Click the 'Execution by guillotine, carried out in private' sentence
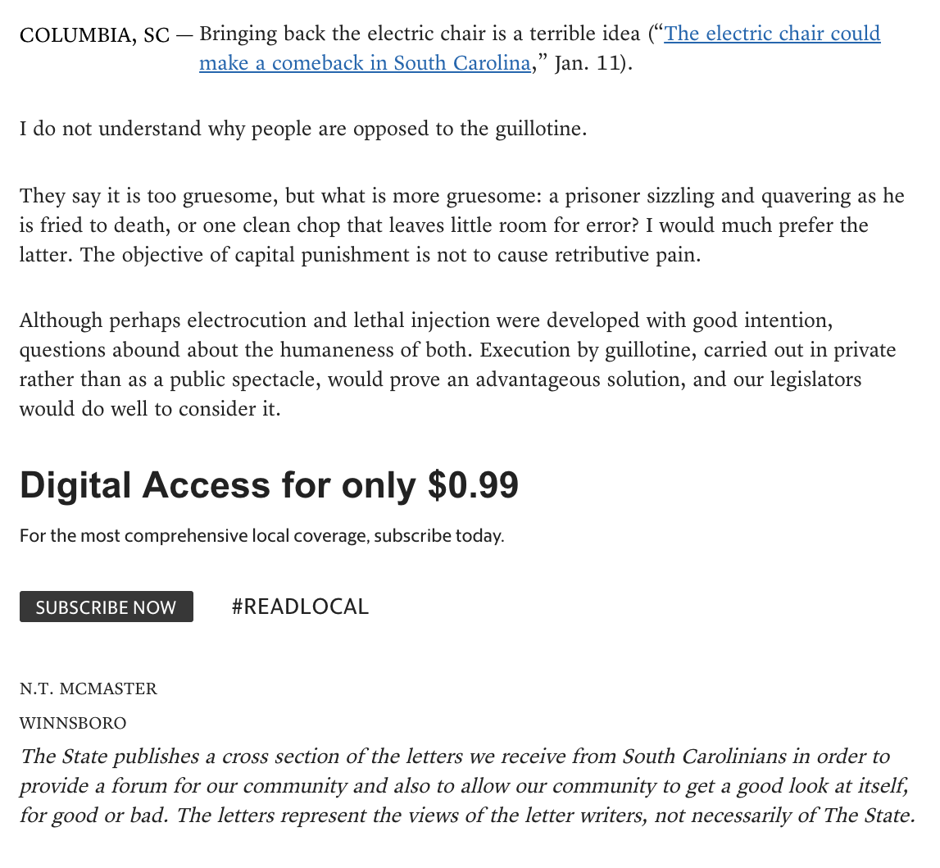 pos(688,350)
